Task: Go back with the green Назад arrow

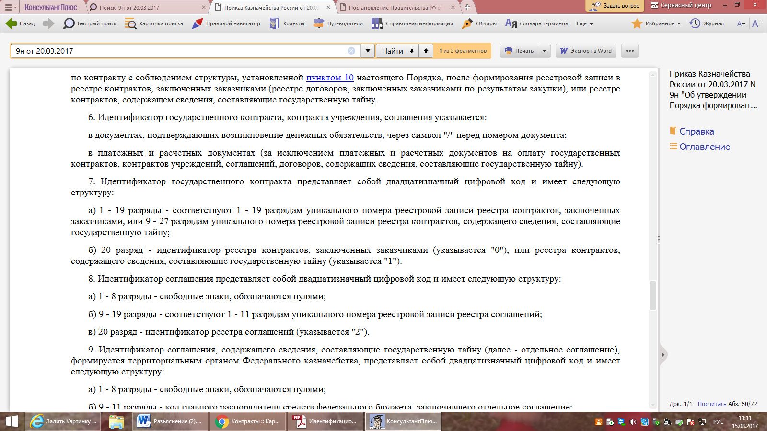Action: point(20,23)
